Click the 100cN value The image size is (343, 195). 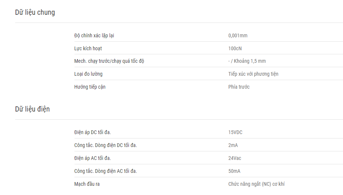click(x=235, y=48)
